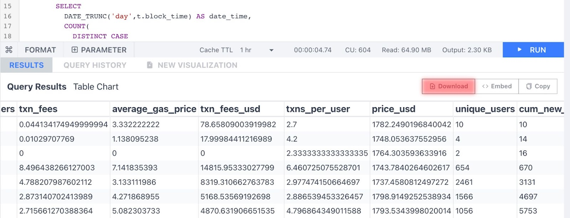Click the Output: 2.30 KB status
Viewport: 570px width, 218px height.
coord(467,50)
